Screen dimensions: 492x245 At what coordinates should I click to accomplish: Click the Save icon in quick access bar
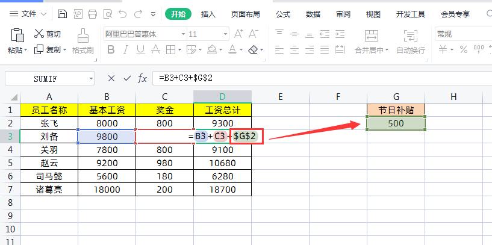click(x=62, y=14)
